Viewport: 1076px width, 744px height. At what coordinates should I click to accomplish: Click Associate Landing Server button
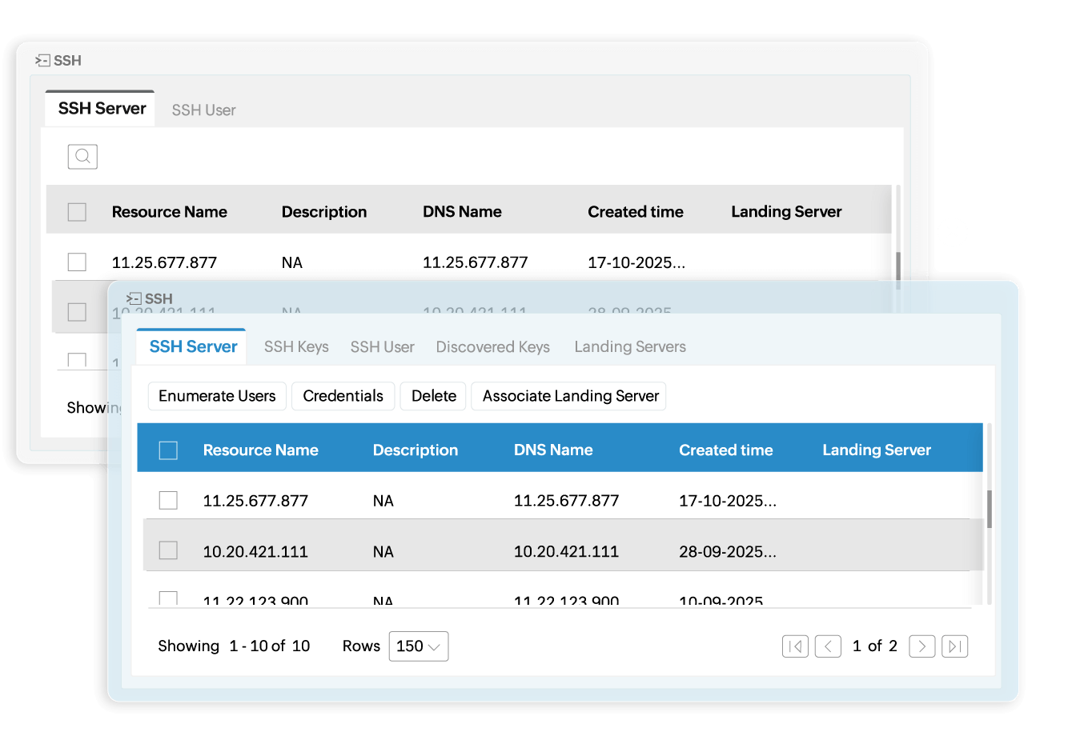pos(570,396)
